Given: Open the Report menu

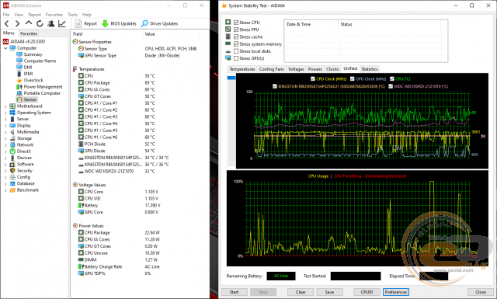Looking at the screenshot, I should [34, 15].
